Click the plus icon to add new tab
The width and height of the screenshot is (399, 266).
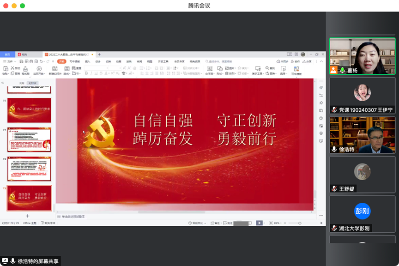(x=99, y=54)
